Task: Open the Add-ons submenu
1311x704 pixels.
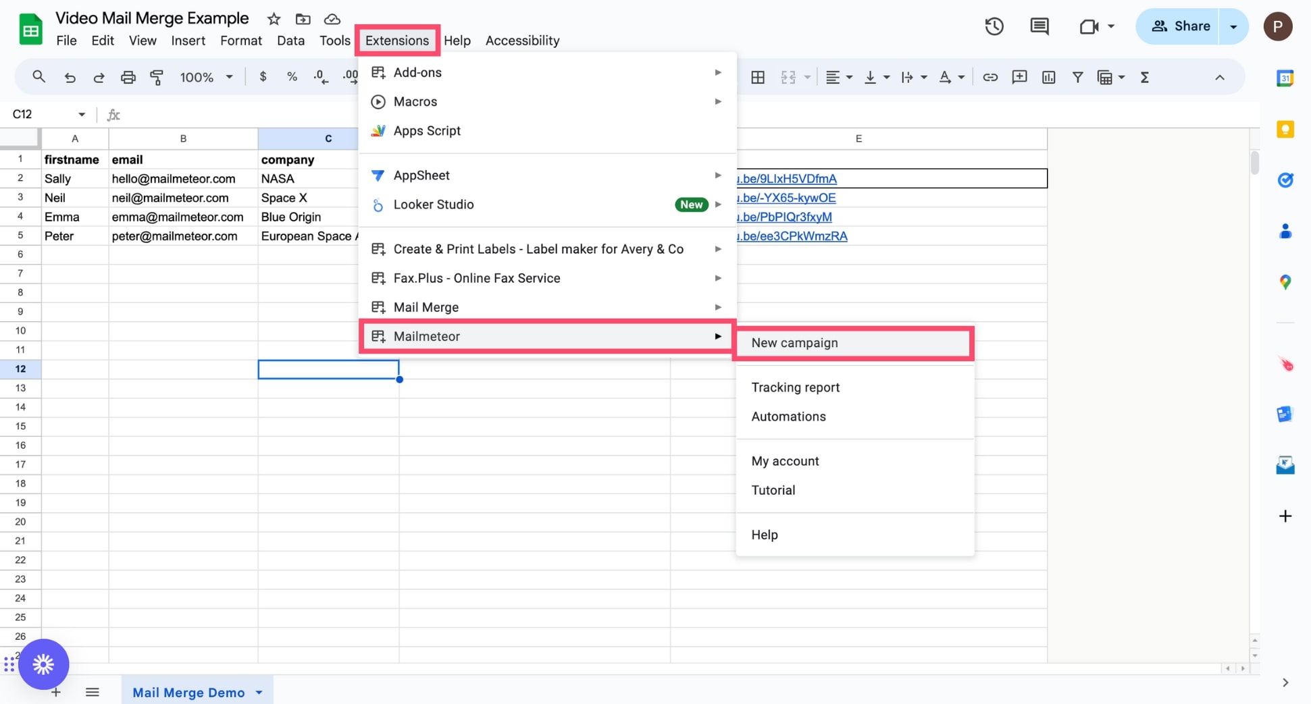Action: pyautogui.click(x=547, y=72)
